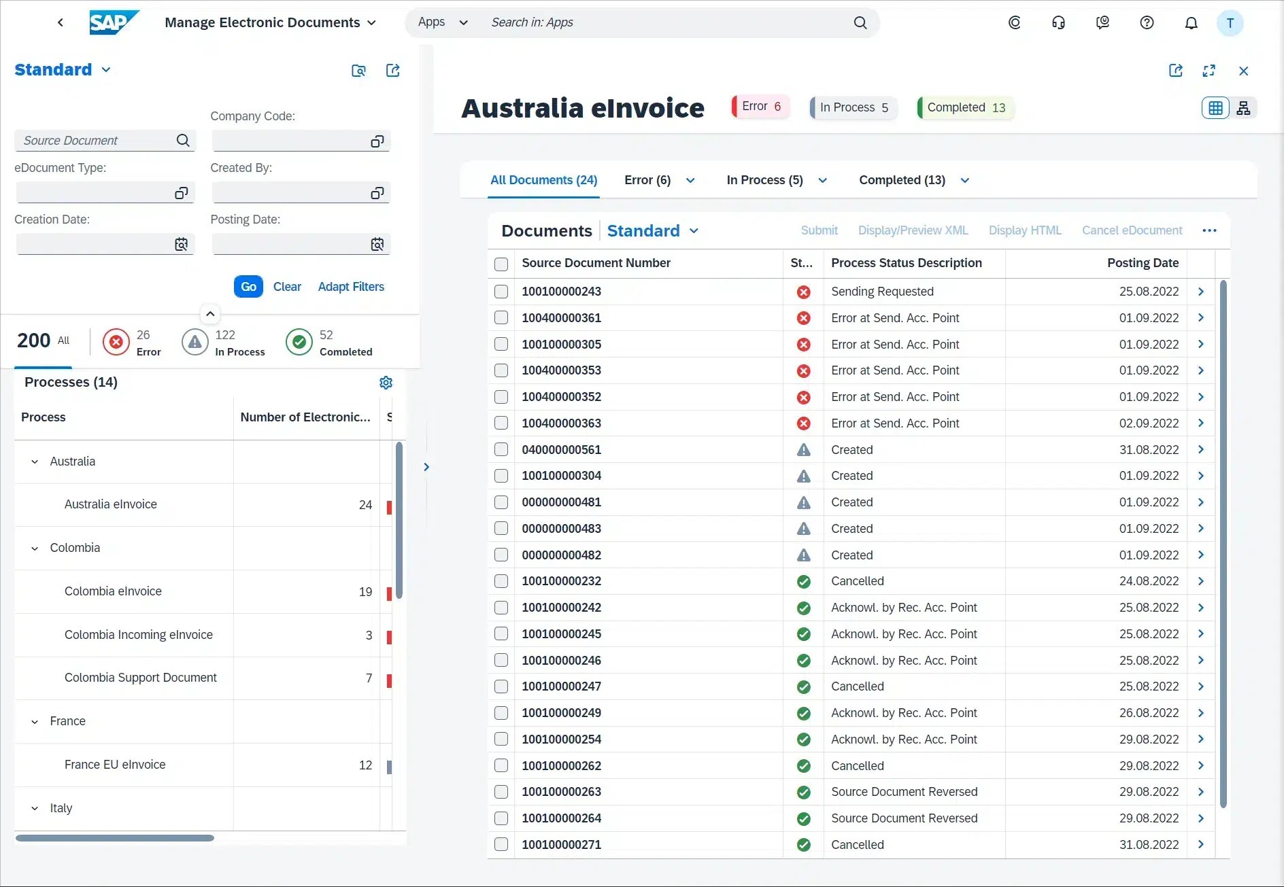1284x887 pixels.
Task: Switch documents view to network diagram layout
Action: point(1245,107)
